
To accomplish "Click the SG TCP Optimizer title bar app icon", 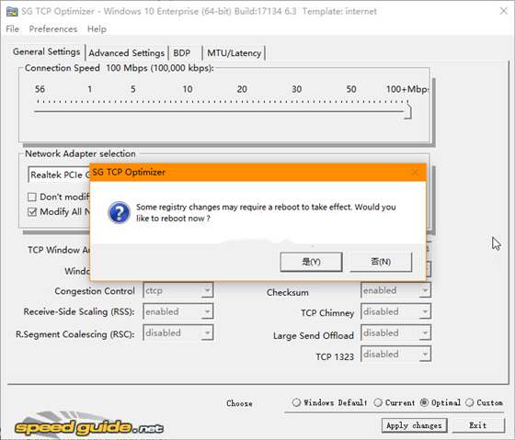I will [12, 12].
